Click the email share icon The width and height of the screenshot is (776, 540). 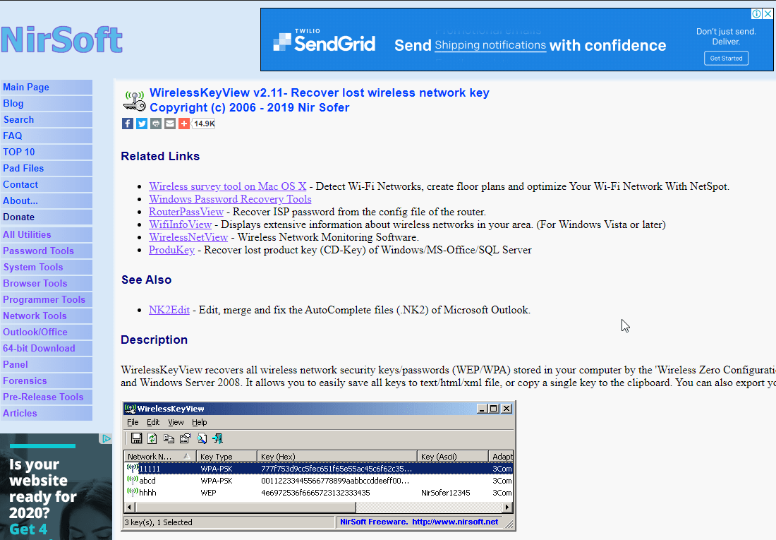pyautogui.click(x=170, y=124)
